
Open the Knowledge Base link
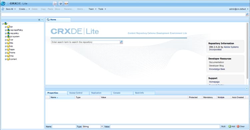[x=217, y=69]
